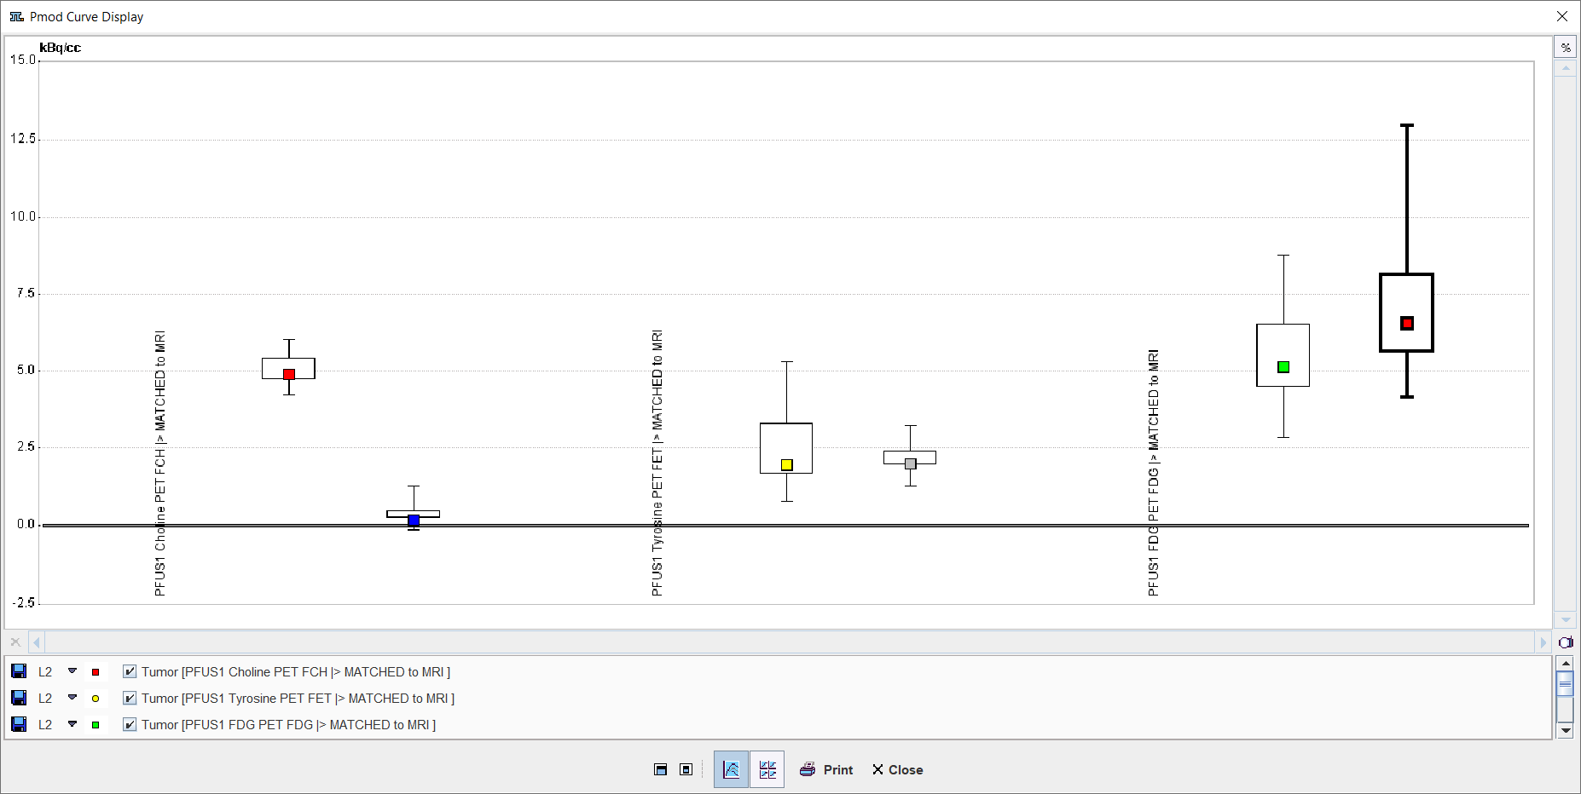Click up arrow of vertical range scrollbar
This screenshot has height=794, width=1581.
[x=1566, y=68]
